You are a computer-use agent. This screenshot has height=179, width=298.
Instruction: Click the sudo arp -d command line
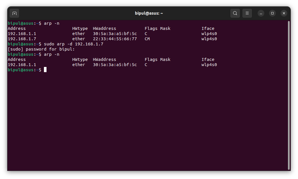tap(74, 44)
